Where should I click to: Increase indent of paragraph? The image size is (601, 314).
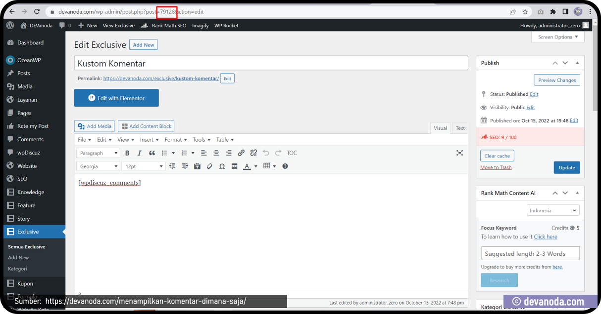pyautogui.click(x=185, y=166)
